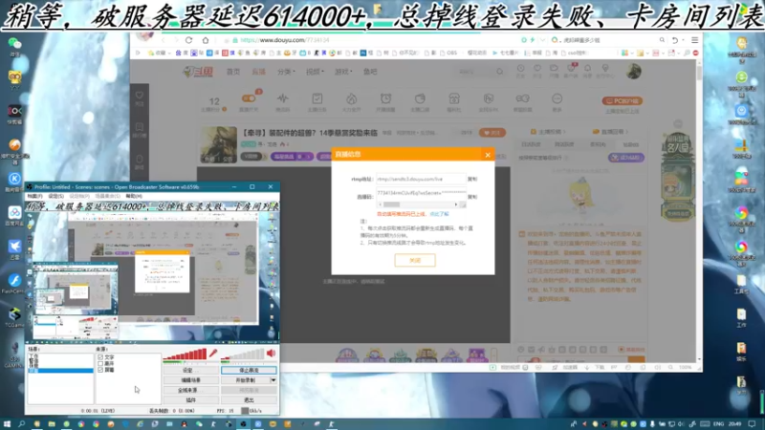The height and width of the screenshot is (430, 765).
Task: Open the bookmark icon in left sidebar
Action: tap(140, 127)
